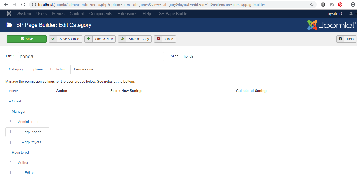
Task: Open the Chrome profile avatar icon
Action: point(353,5)
